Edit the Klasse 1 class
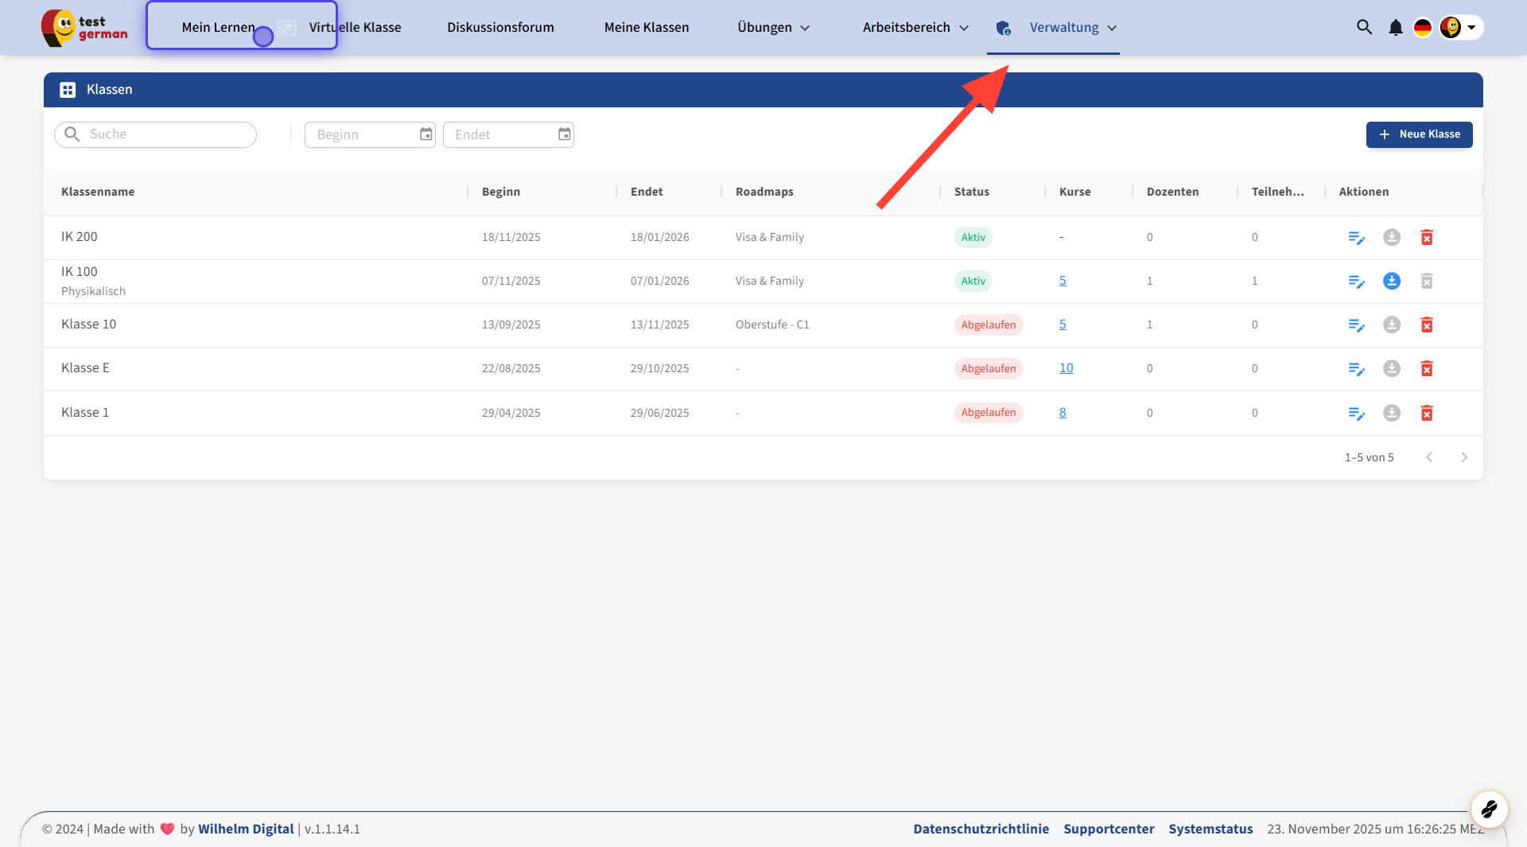 point(1356,414)
